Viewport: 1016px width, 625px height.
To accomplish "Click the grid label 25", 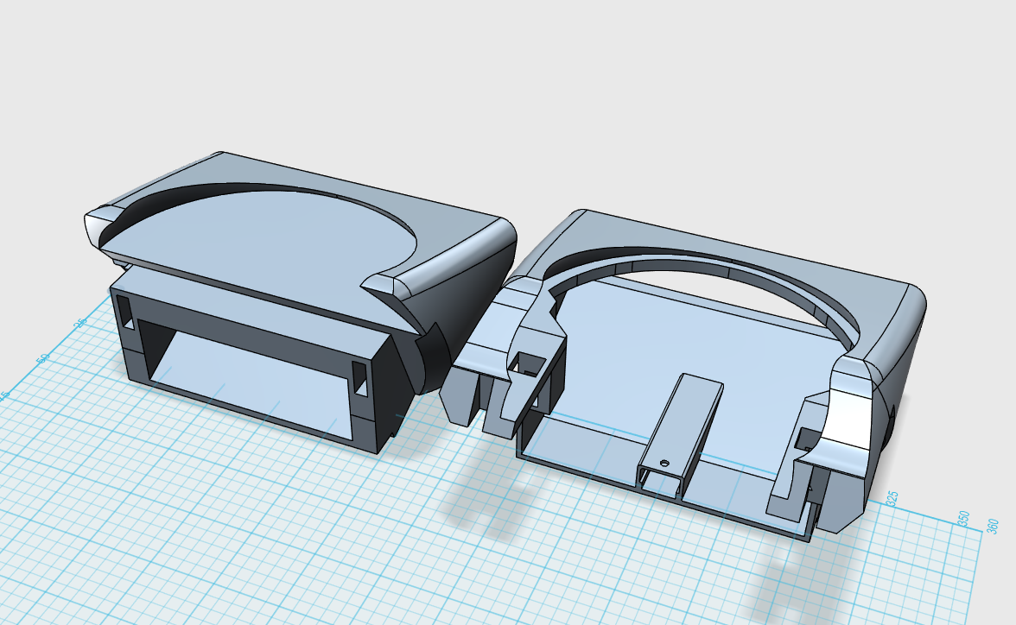I will pos(80,323).
